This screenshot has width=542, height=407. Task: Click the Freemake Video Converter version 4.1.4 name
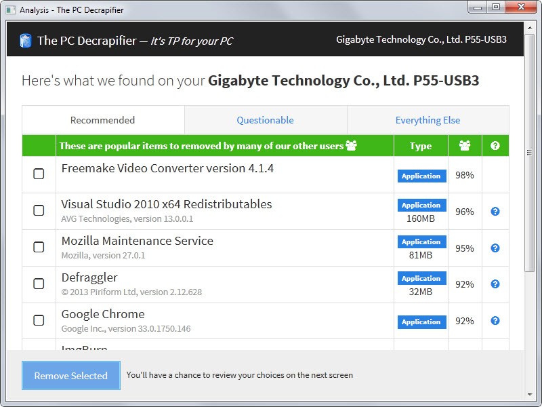[x=167, y=168]
